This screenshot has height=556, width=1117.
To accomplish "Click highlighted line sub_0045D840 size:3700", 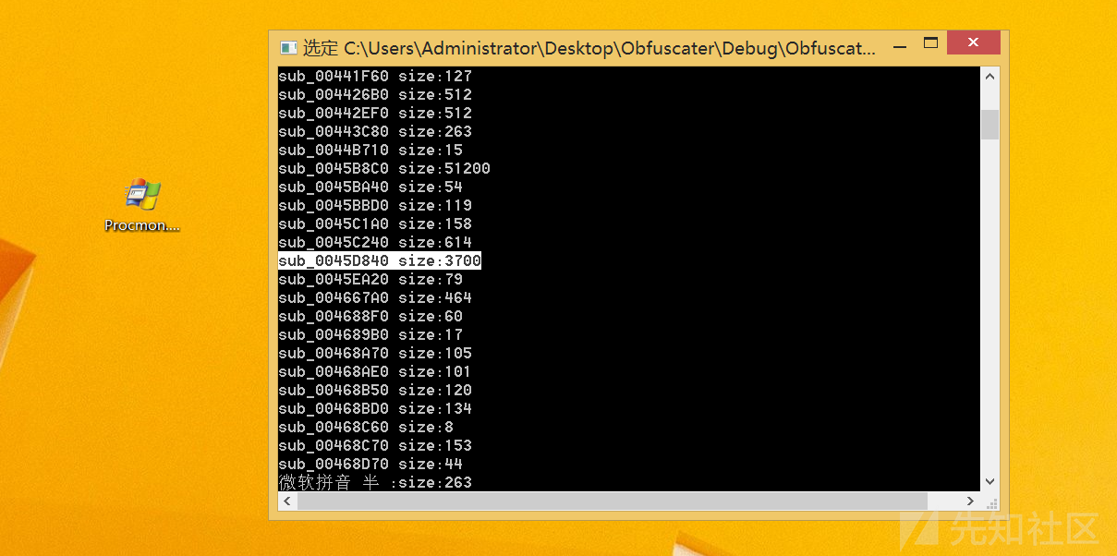I will 380,260.
